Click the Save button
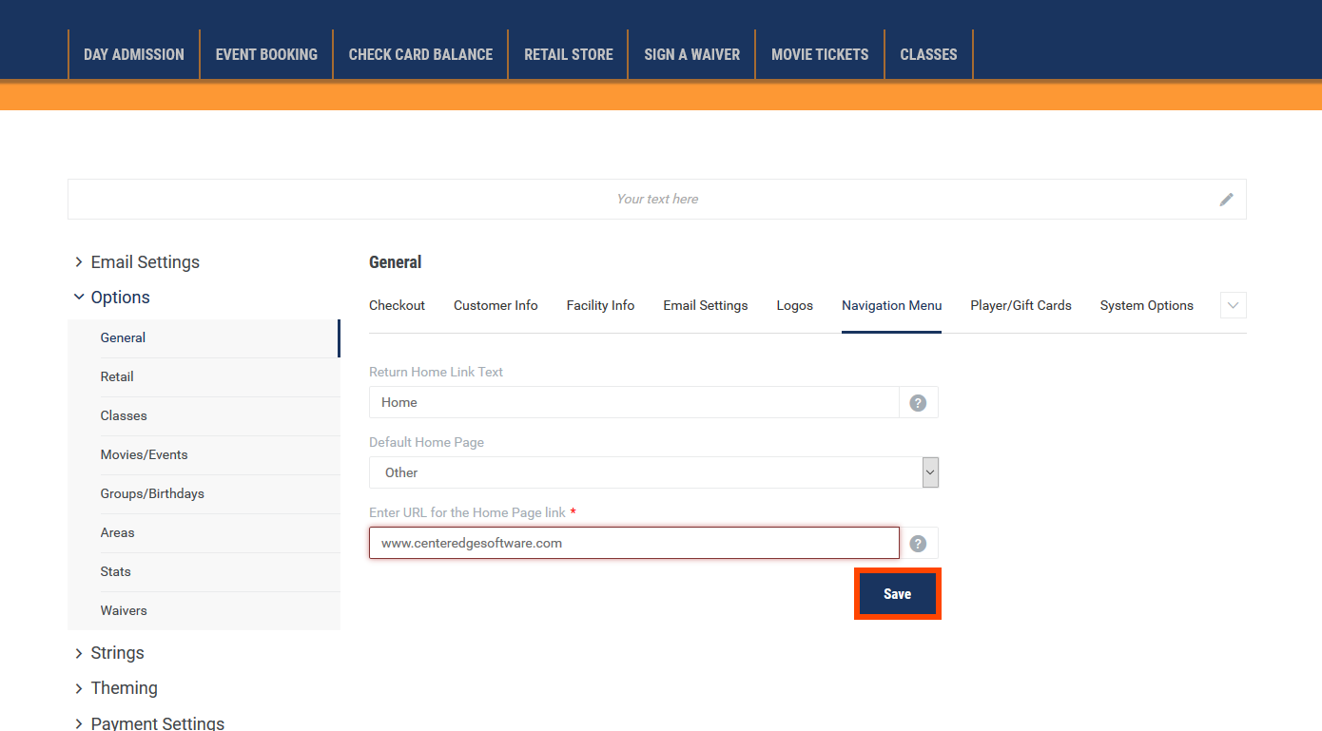 coord(897,594)
